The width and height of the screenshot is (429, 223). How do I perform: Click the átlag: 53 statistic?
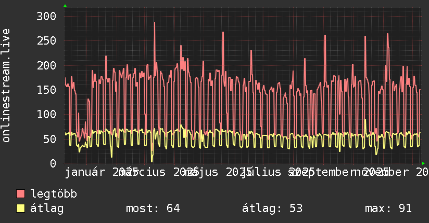point(272,208)
